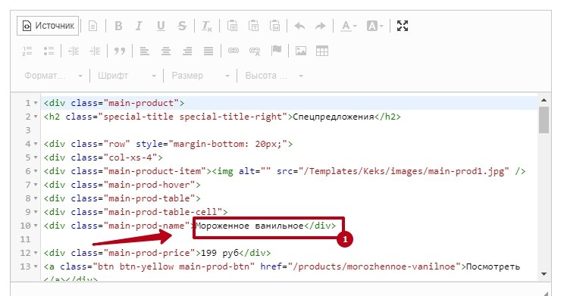Click the Paste icon
Viewport: 561px width, 296px height.
pyautogui.click(x=232, y=26)
